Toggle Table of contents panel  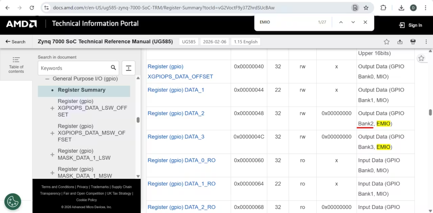16,64
